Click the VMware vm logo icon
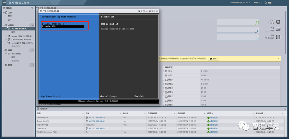Viewport: 289px width, 139px height. 4,3
